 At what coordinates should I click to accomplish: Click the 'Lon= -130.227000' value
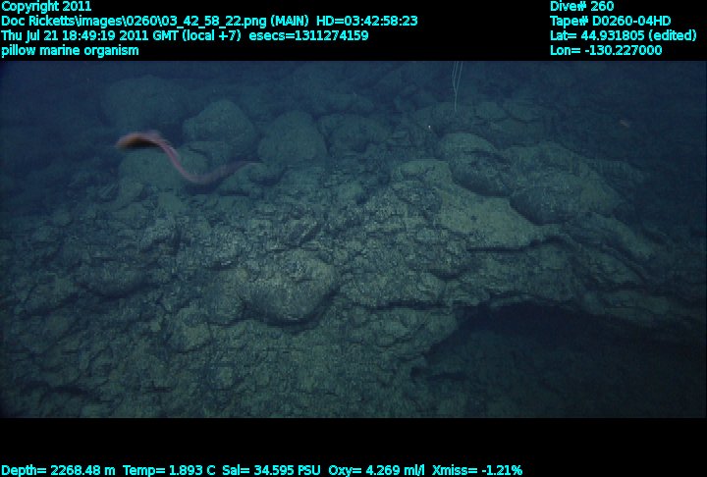(x=606, y=50)
